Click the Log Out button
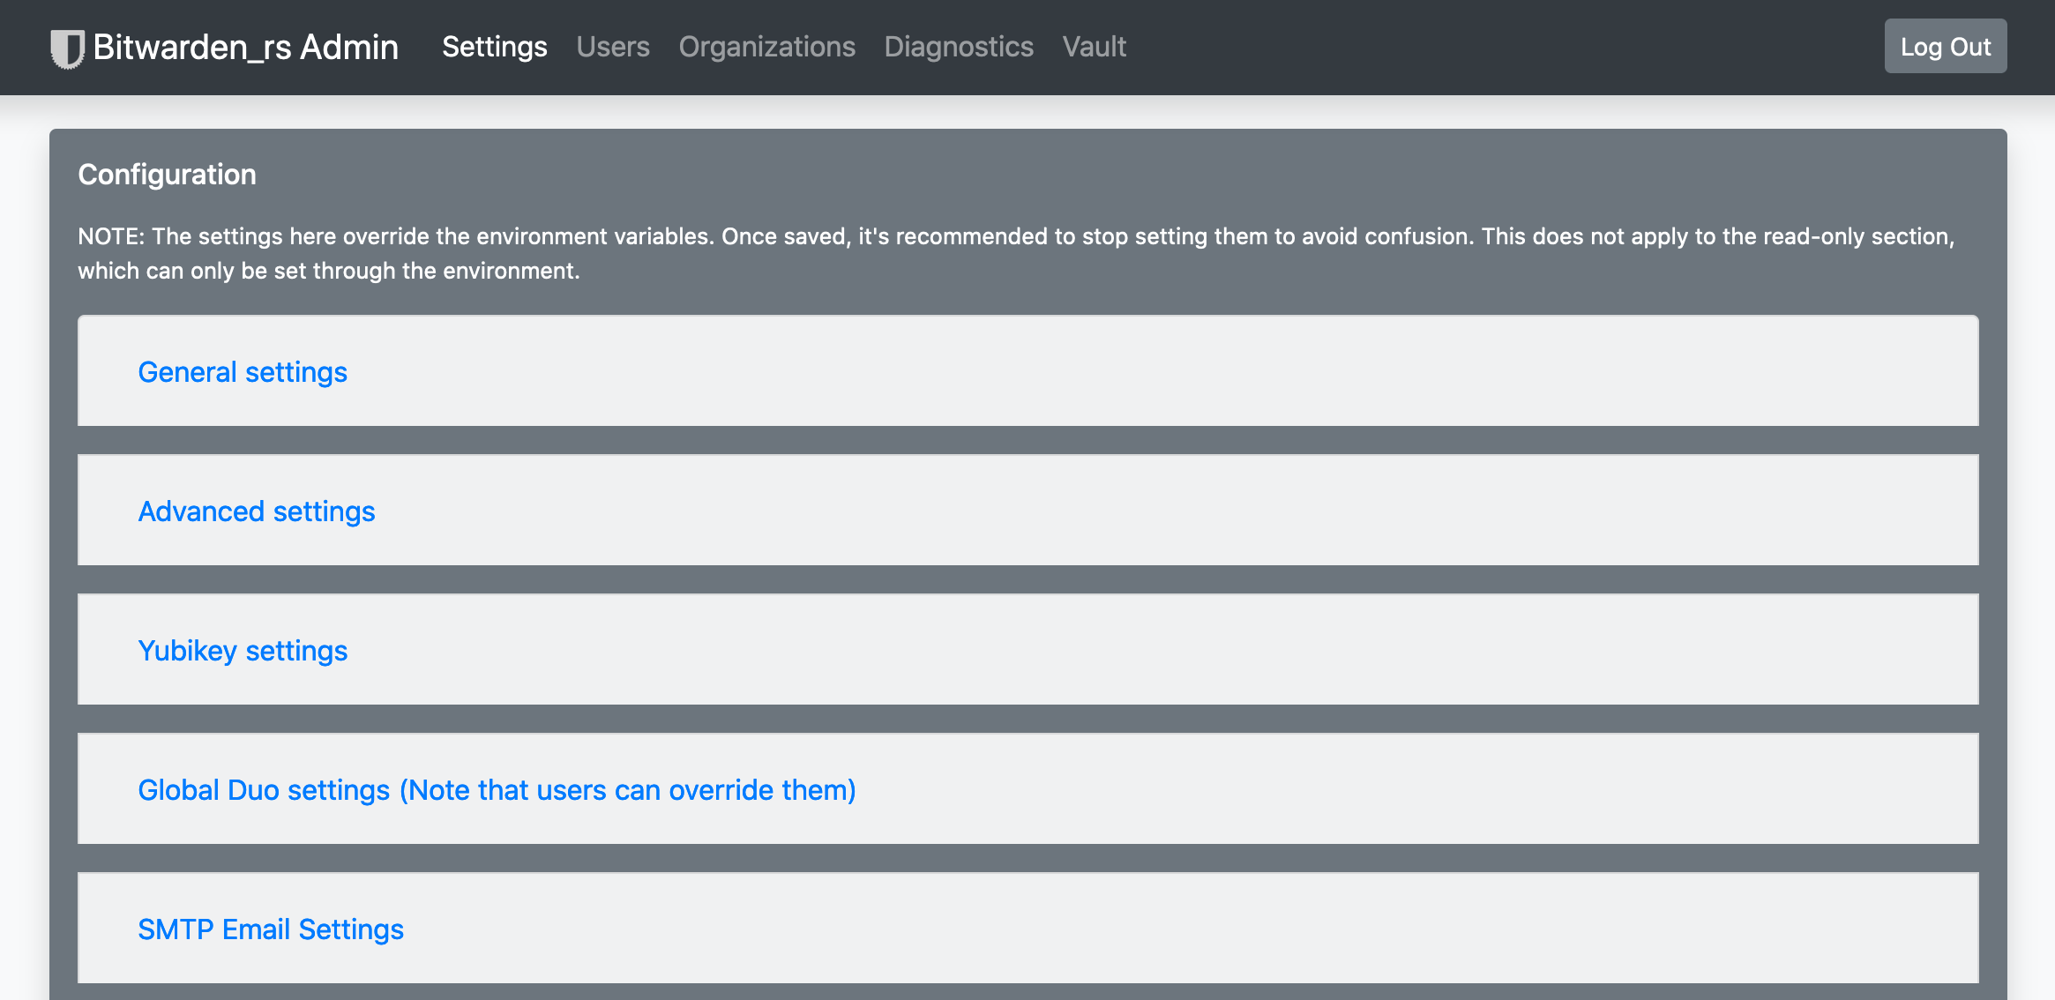The width and height of the screenshot is (2055, 1000). click(x=1946, y=47)
